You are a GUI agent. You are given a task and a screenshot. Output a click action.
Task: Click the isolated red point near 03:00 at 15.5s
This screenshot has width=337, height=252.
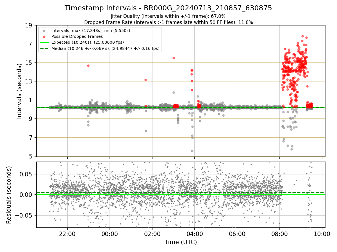click(x=174, y=58)
